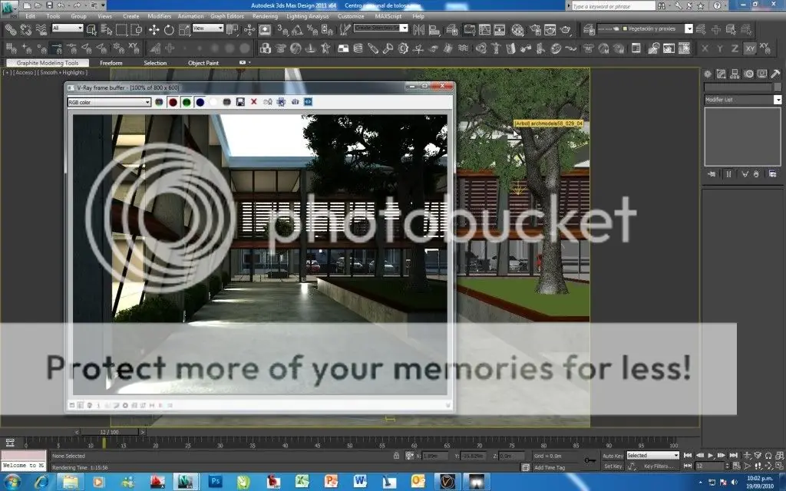Image resolution: width=786 pixels, height=491 pixels.
Task: Toggle green channel in V-Ray frame buffer
Action: click(187, 101)
